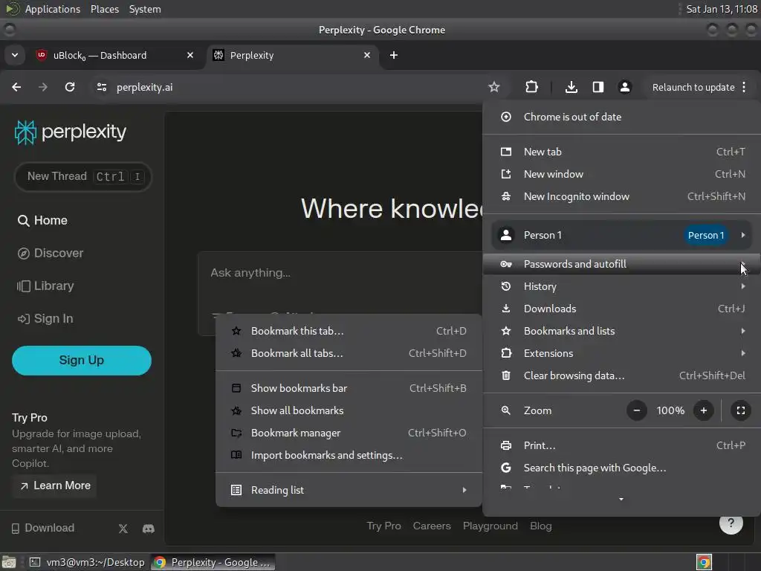Increase zoom with the plus button
Viewport: 761px width, 571px height.
tap(703, 410)
